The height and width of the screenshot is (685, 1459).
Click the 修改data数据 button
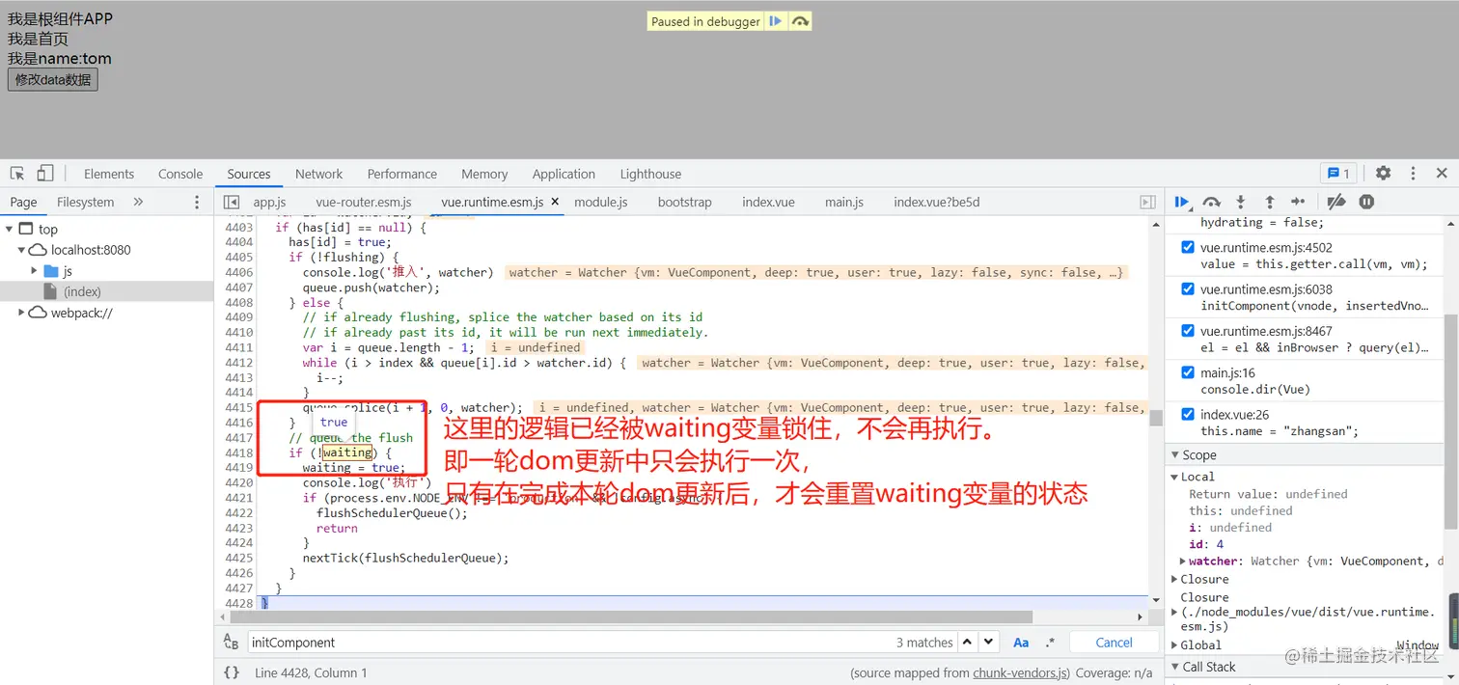tap(53, 79)
